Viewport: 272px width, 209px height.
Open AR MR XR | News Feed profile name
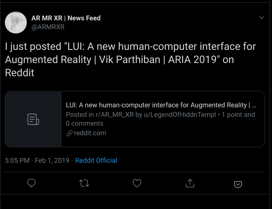click(66, 18)
